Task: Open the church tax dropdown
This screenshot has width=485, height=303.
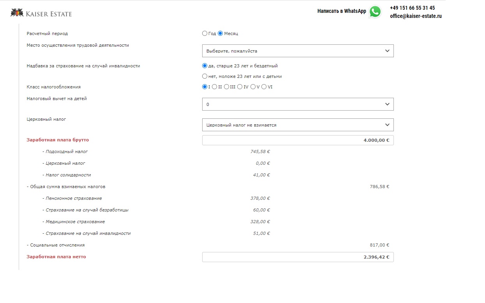Action: [298, 125]
